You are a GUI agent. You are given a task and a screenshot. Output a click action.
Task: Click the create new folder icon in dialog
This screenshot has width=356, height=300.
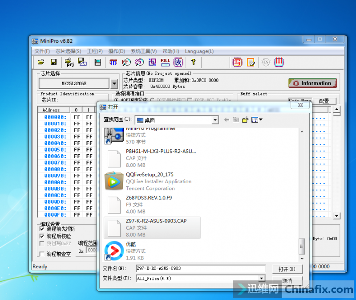[x=245, y=119]
